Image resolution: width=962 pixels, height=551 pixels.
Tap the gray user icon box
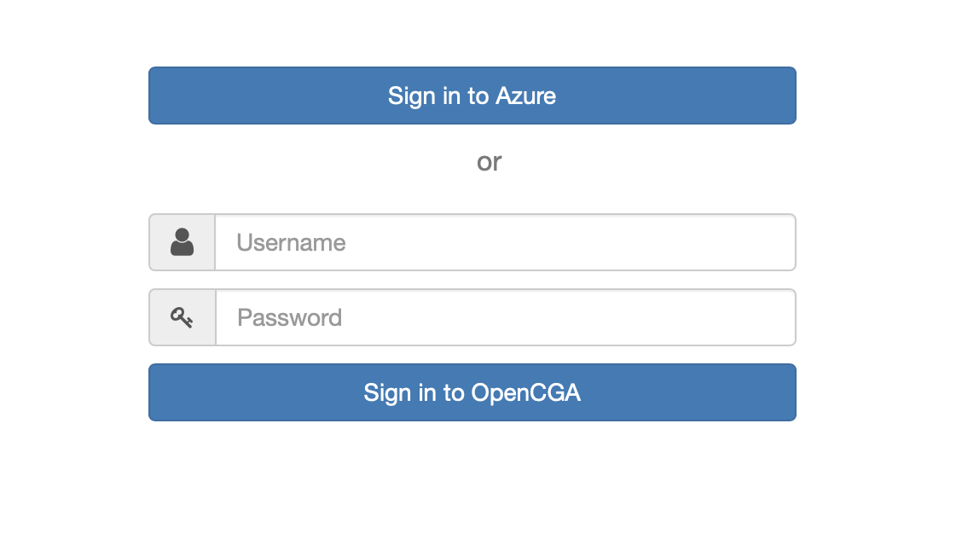(x=182, y=242)
